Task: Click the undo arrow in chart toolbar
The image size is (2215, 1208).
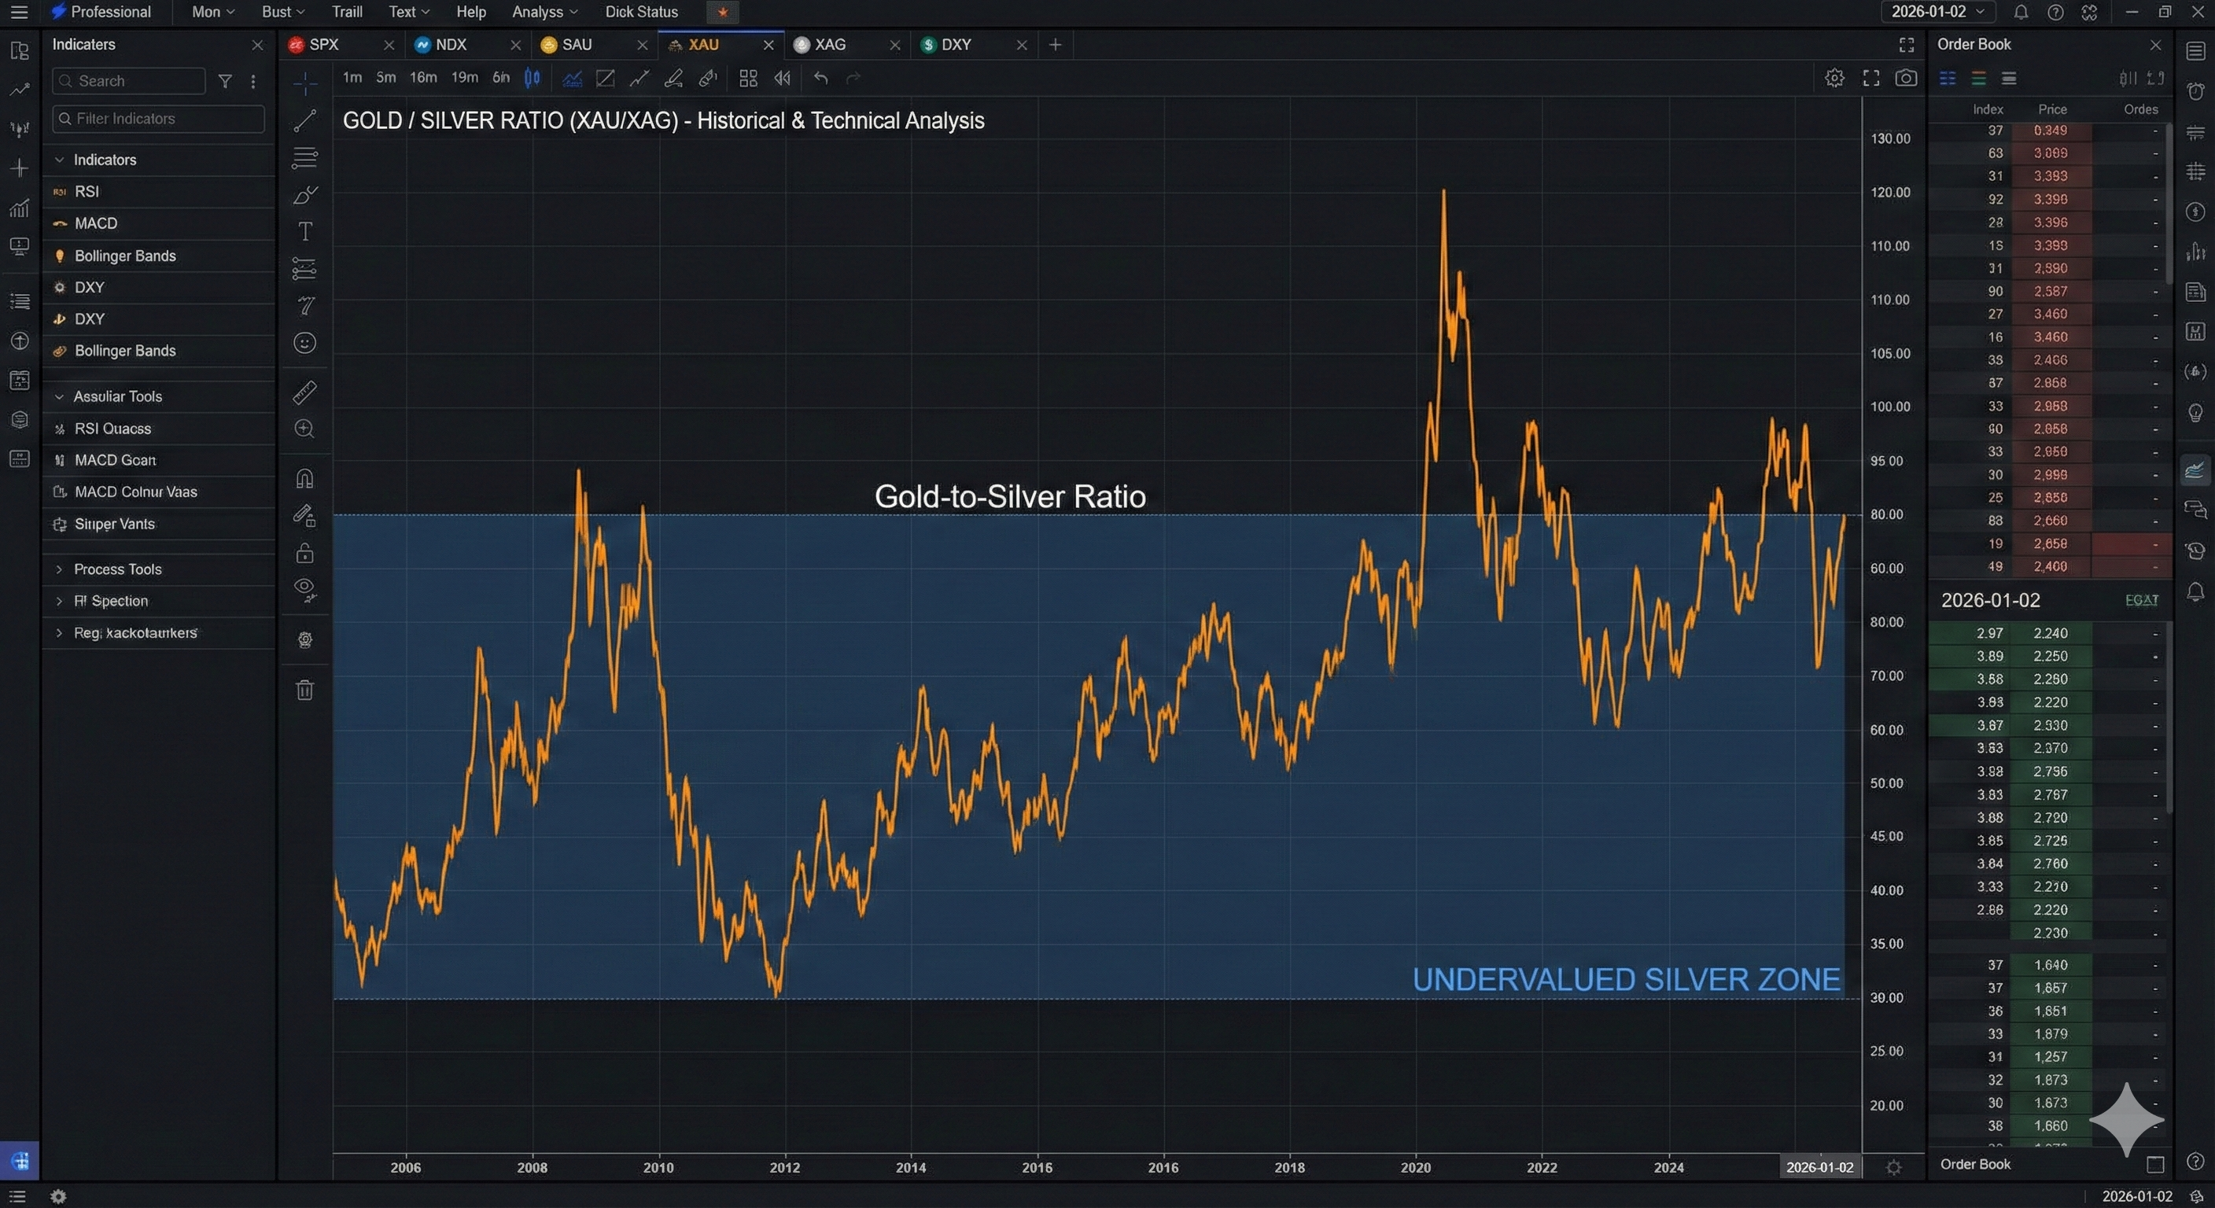Action: pos(820,78)
